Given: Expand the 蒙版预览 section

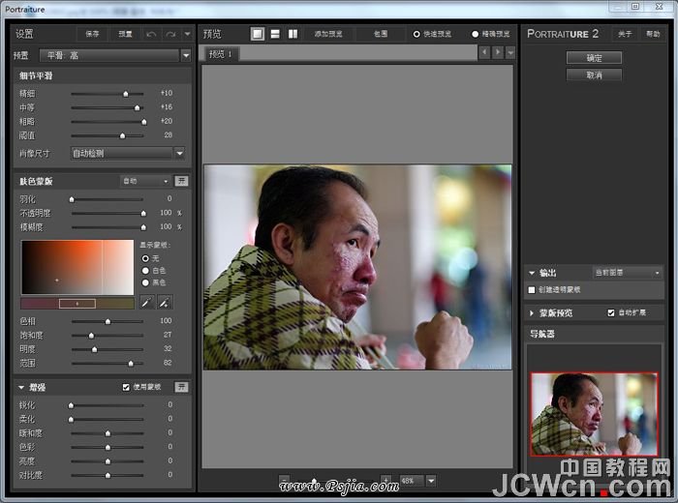Looking at the screenshot, I should 532,312.
